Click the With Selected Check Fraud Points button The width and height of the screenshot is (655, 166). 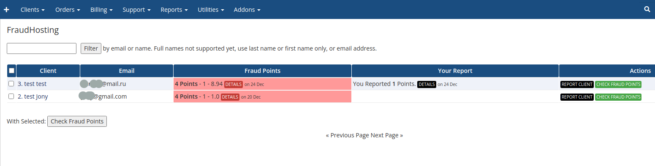(x=77, y=121)
